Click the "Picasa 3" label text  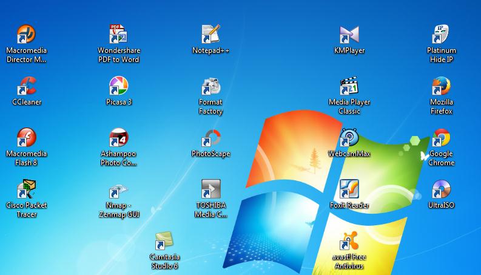coord(118,102)
